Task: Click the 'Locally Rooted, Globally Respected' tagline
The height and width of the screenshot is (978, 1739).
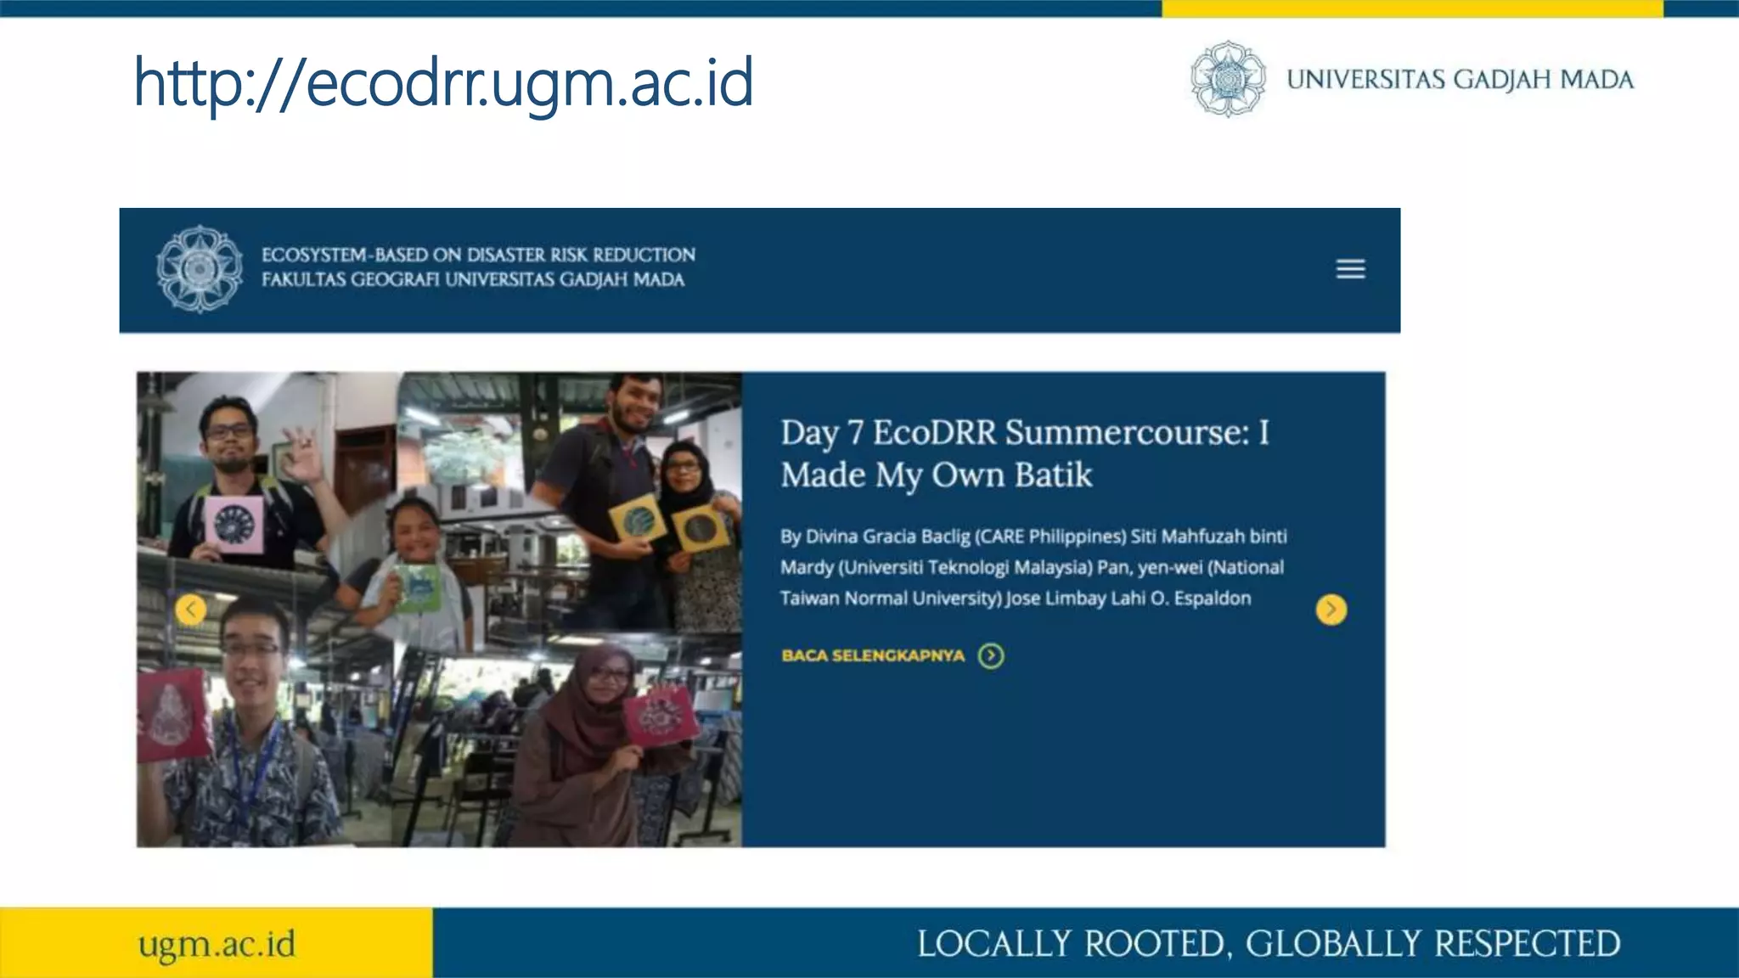Action: point(1269,944)
